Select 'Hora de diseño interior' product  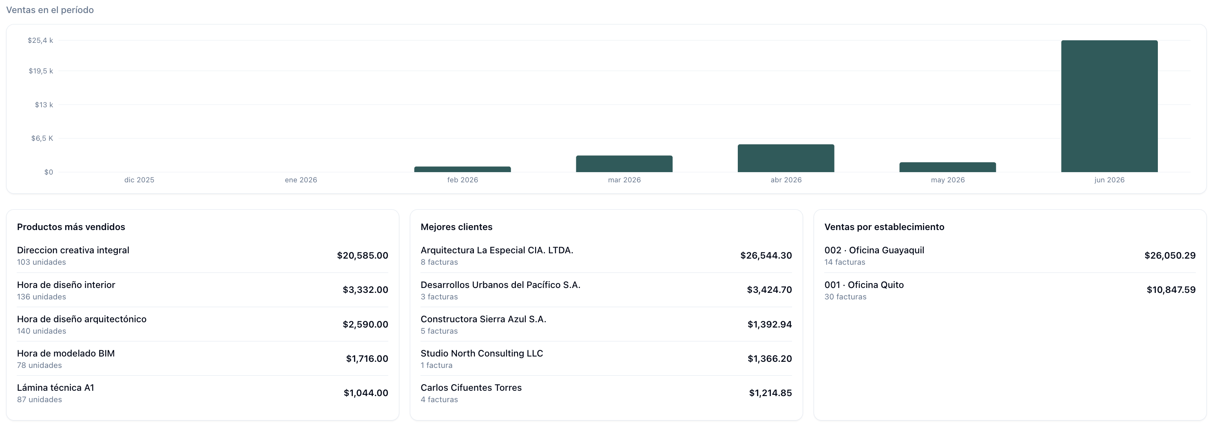pos(203,290)
